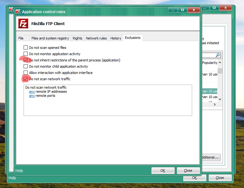Image resolution: width=244 pixels, height=188 pixels.
Task: Open Help link in the background window
Action: pos(12,178)
